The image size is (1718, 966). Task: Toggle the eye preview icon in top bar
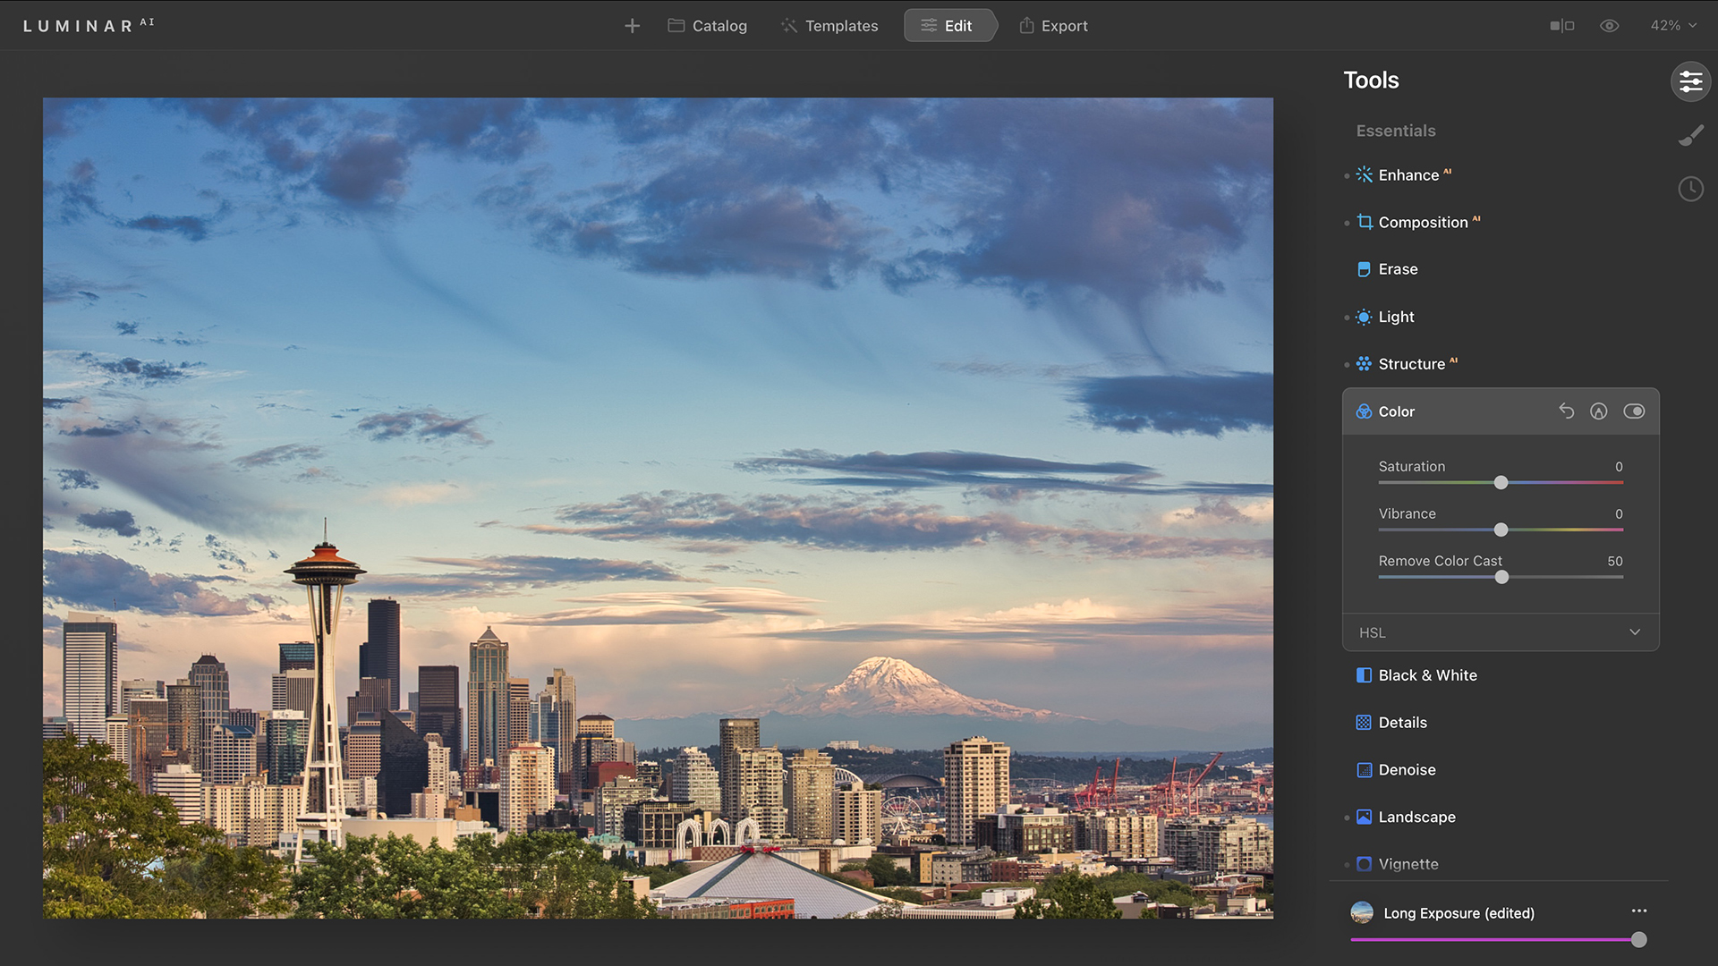point(1610,26)
